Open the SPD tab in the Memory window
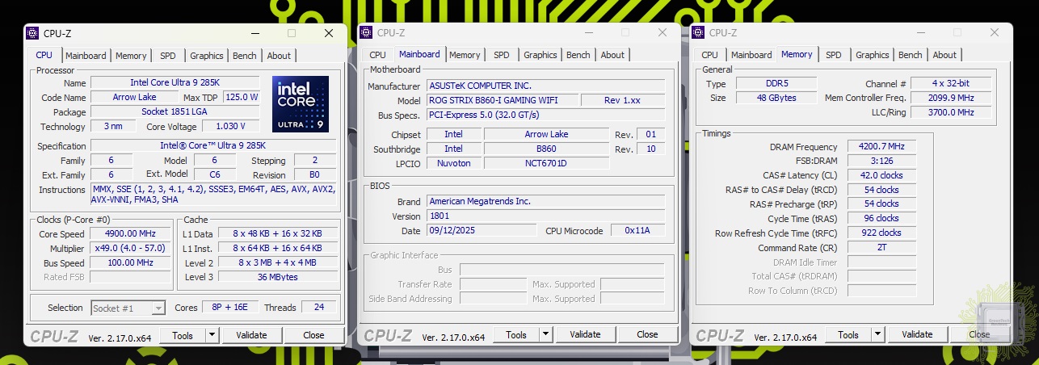Image resolution: width=1039 pixels, height=365 pixels. coord(833,55)
